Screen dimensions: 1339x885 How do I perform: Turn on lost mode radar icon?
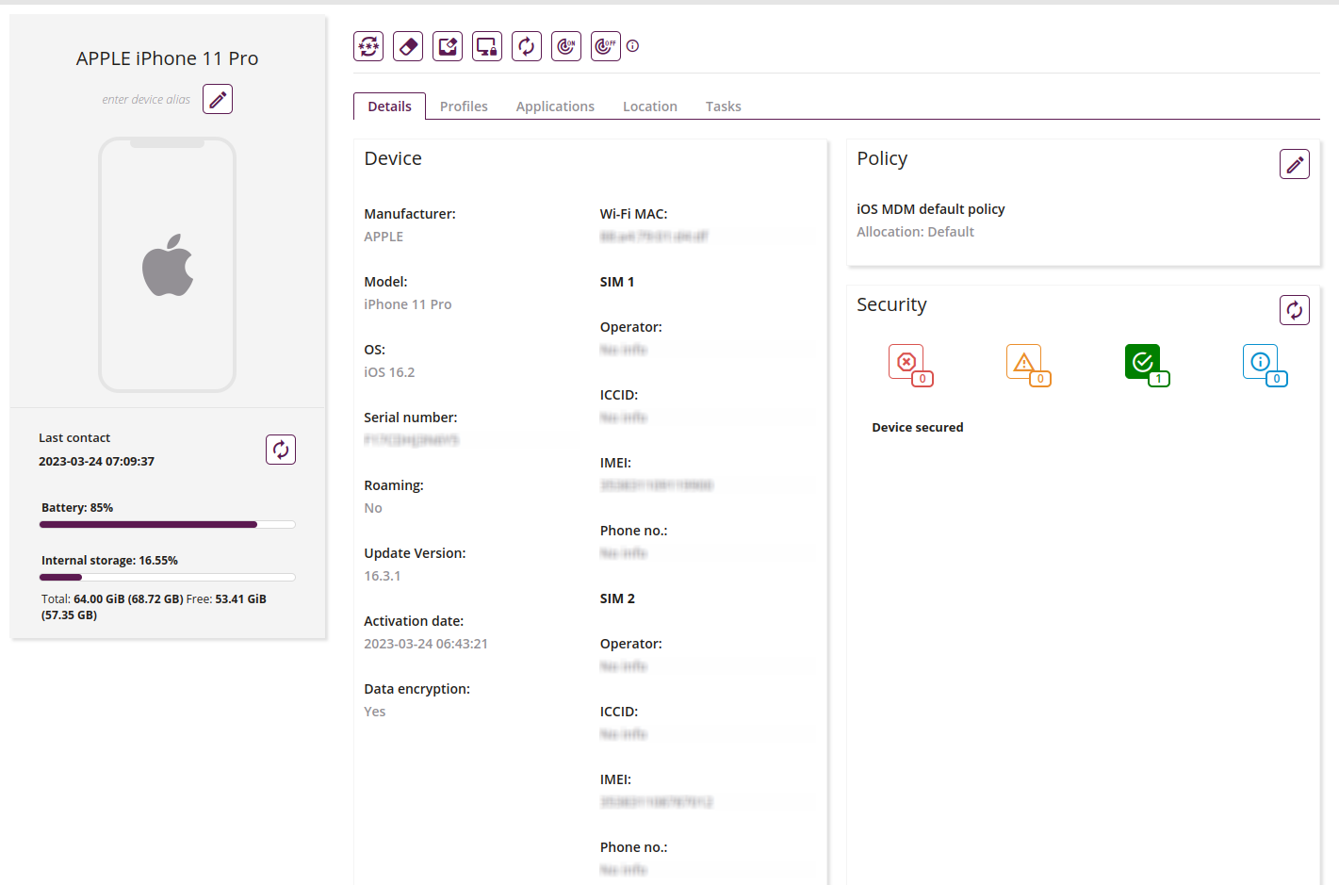tap(566, 46)
